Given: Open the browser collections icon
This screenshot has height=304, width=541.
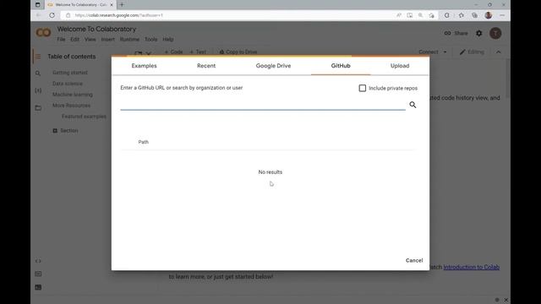Looking at the screenshot, I should [475, 15].
